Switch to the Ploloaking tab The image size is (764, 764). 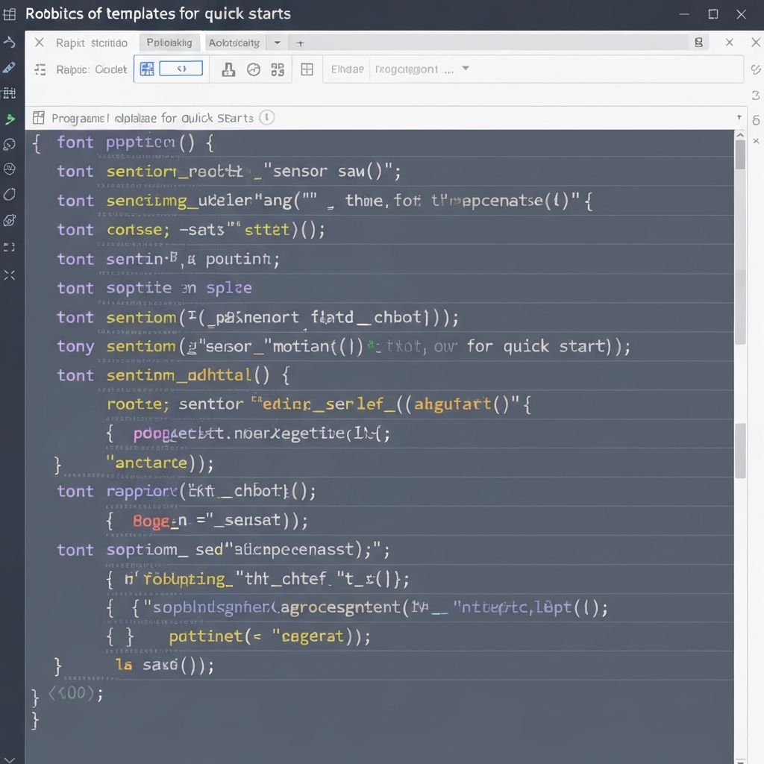(x=169, y=43)
